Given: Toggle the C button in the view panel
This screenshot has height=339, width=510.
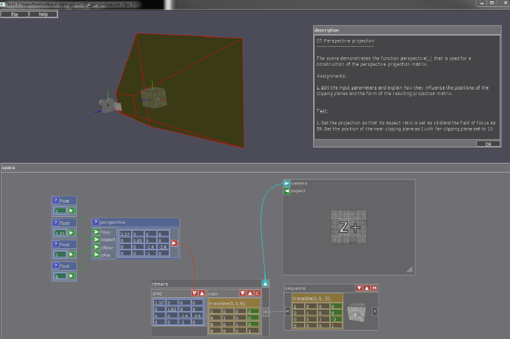Looking at the screenshot, I should [258, 293].
